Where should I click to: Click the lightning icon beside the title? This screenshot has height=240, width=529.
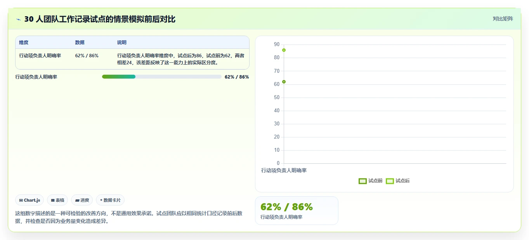19,19
